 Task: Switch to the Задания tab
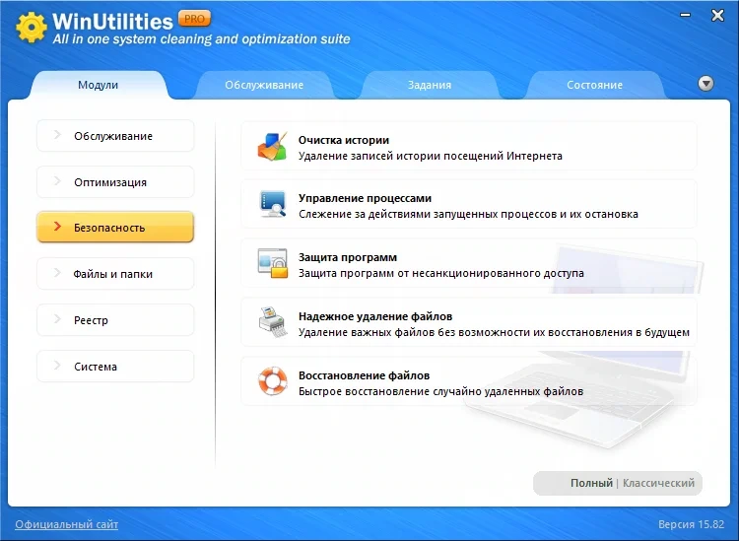pos(430,85)
